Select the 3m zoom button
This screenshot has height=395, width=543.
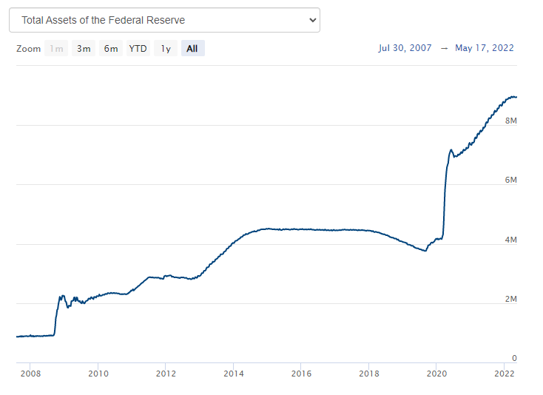pos(84,49)
